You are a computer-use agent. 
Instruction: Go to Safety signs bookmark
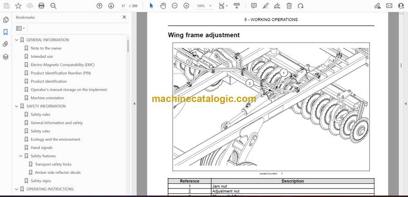pyautogui.click(x=41, y=181)
